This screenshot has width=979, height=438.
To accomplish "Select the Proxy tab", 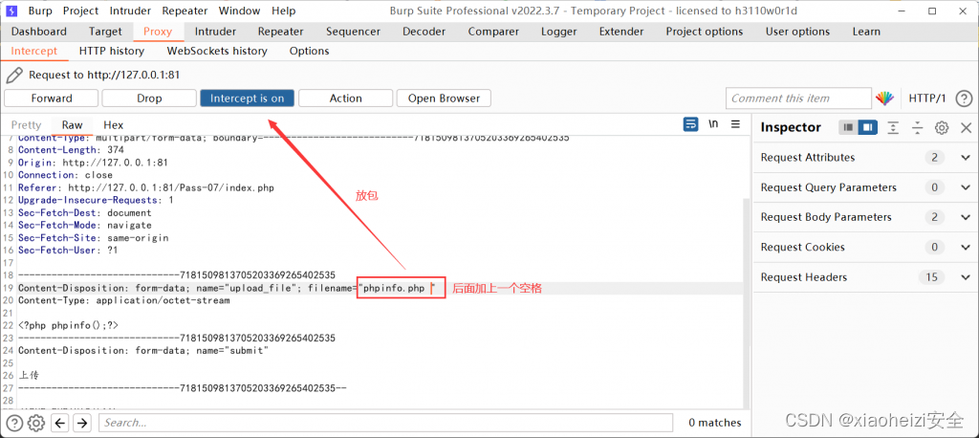I will pos(158,32).
